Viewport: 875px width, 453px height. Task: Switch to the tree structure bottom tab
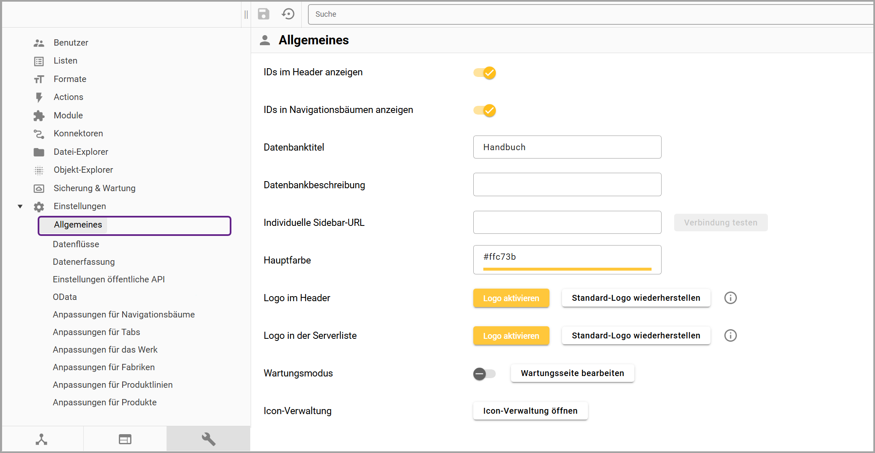click(x=41, y=439)
